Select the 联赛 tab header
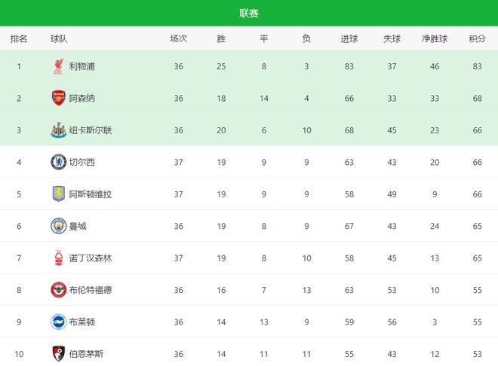Screen dimensions: 498x366 point(249,14)
